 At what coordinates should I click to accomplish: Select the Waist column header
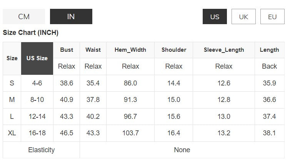click(93, 50)
